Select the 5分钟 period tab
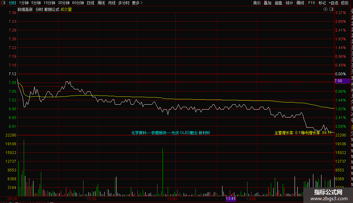This screenshot has width=353, height=203. point(36,3)
